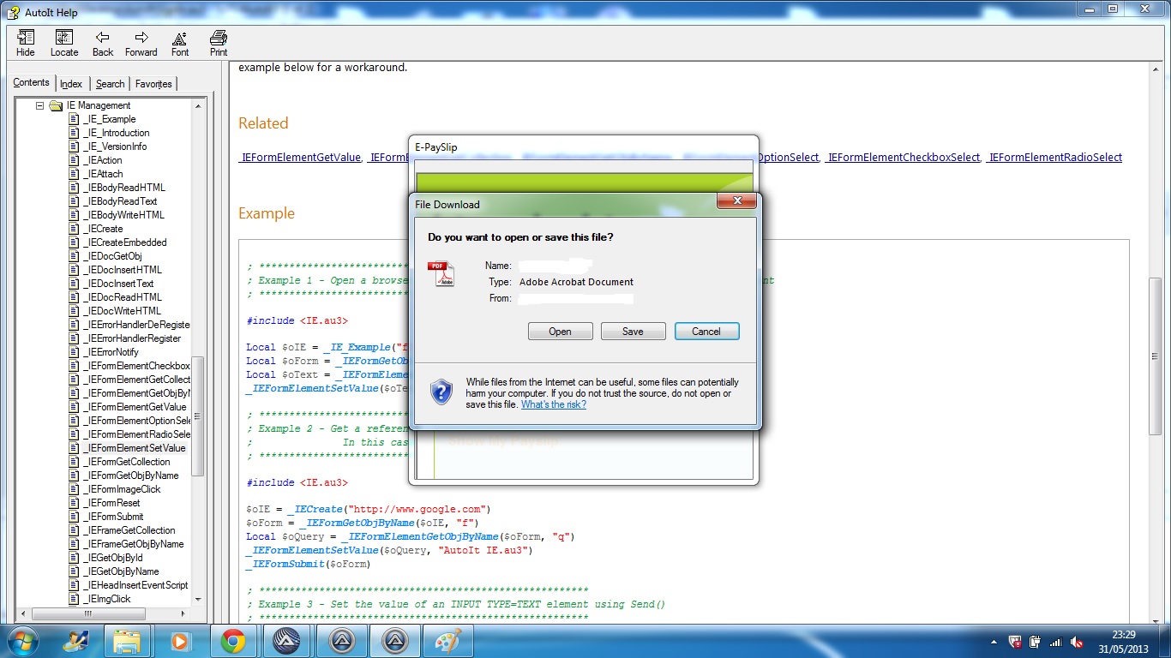Click the contents tree horizontal scrollbar thumb
1171x658 pixels.
87,614
